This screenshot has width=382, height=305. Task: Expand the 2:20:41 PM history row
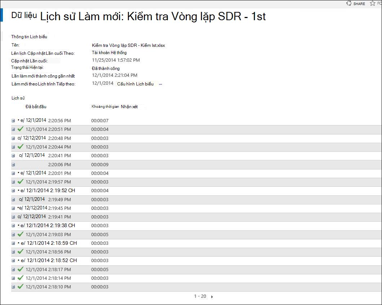point(13,156)
